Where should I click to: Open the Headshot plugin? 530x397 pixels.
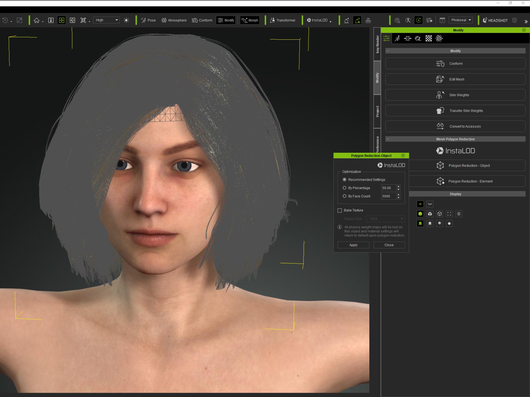pos(495,20)
